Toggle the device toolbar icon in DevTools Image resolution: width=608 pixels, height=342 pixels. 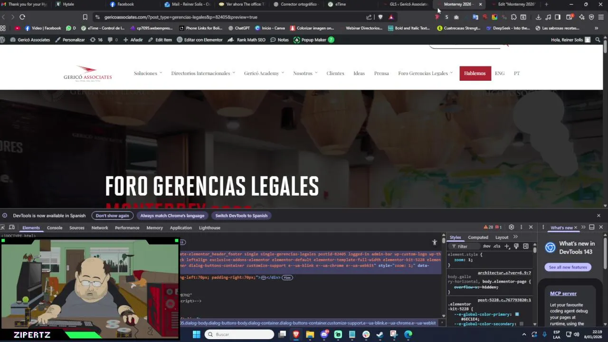pos(12,228)
